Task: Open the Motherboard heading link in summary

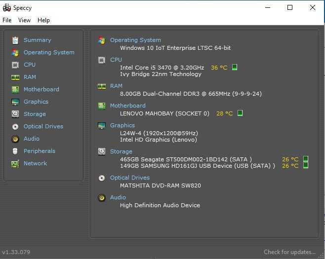Action: (x=127, y=106)
